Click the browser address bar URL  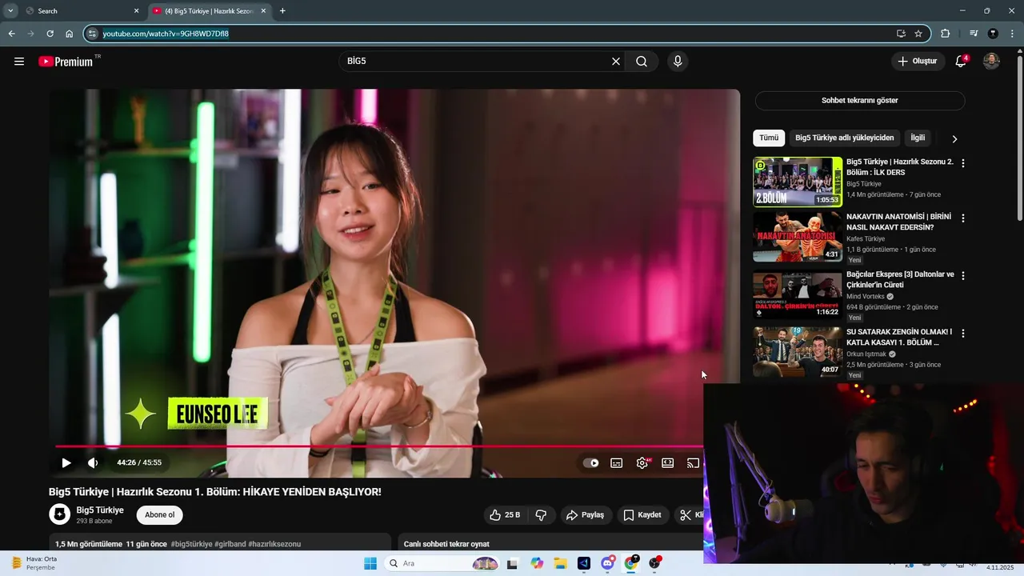[x=166, y=34]
